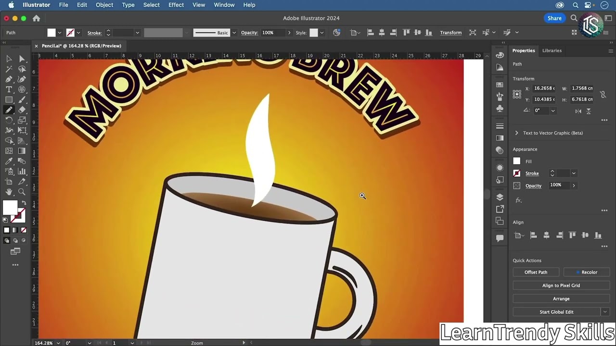Select the Hand tool
616x346 pixels.
coord(9,192)
